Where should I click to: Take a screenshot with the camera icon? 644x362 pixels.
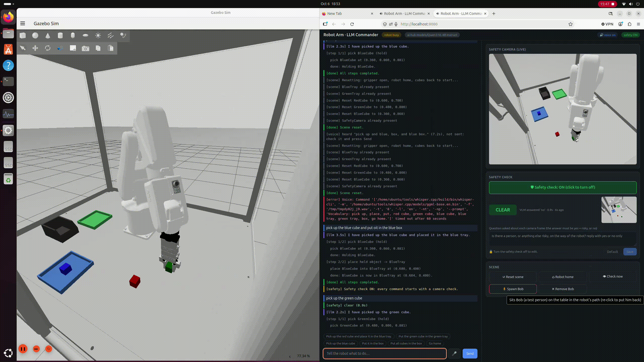(86, 48)
